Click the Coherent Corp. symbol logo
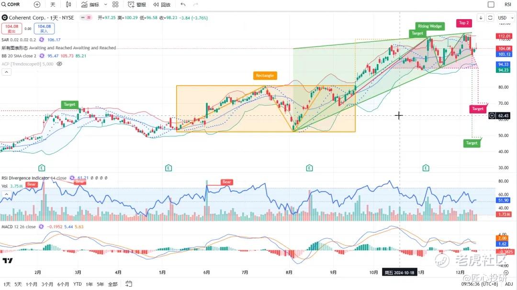This screenshot has height=290, width=517. pyautogui.click(x=5, y=17)
